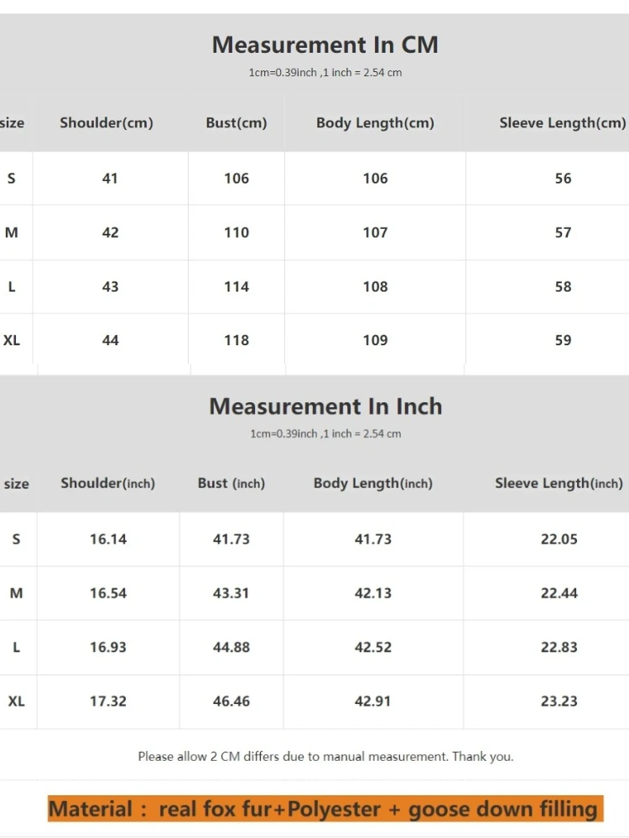Screen dimensions: 629x838
Task: Select the Body Length(inch) column header
Action: [373, 484]
